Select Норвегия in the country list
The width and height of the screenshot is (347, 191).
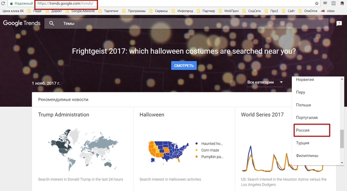(x=305, y=79)
